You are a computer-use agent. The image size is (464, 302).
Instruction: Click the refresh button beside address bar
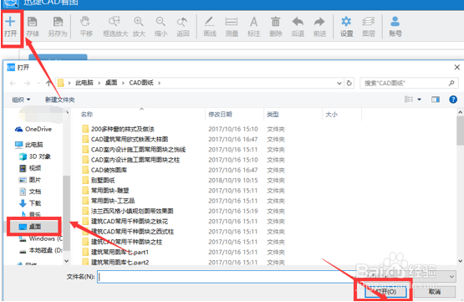click(349, 83)
